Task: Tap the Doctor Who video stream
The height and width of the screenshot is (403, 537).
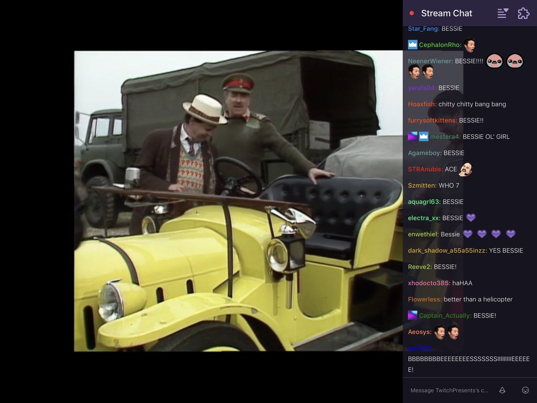Action: point(239,201)
